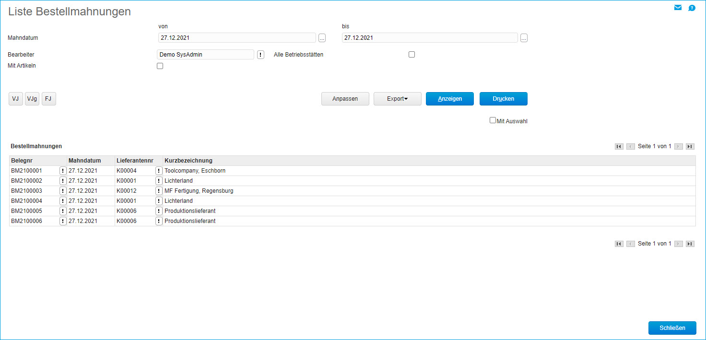Toggle the Mit Auswahl checkbox

[493, 120]
